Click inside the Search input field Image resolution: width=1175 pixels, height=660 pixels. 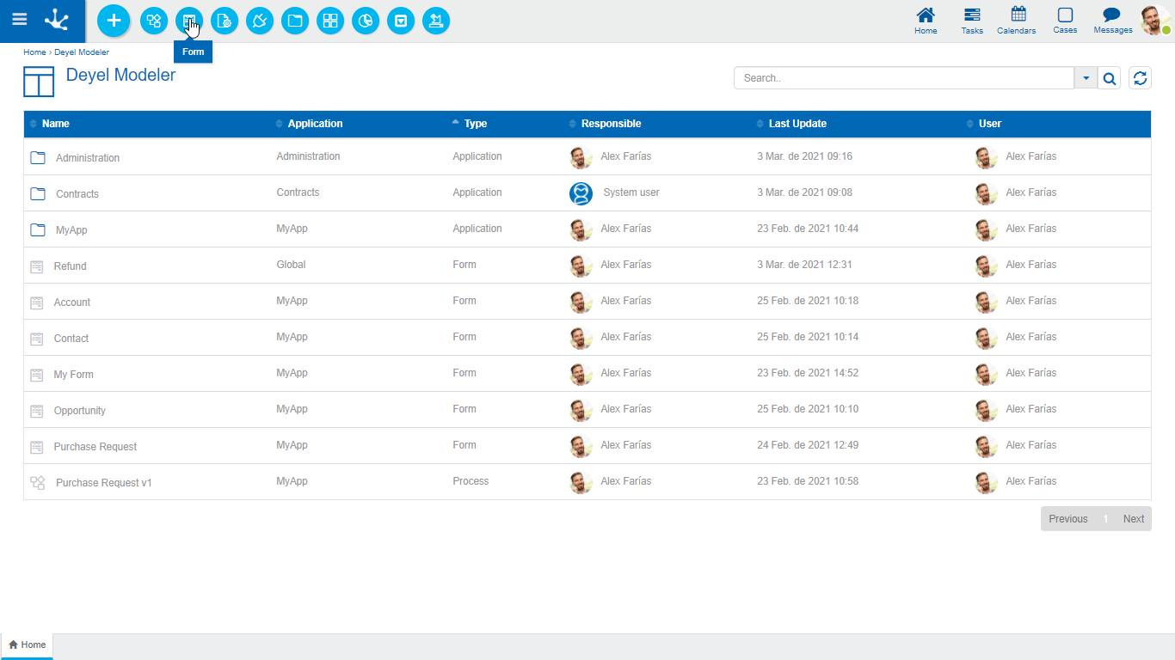tap(904, 78)
